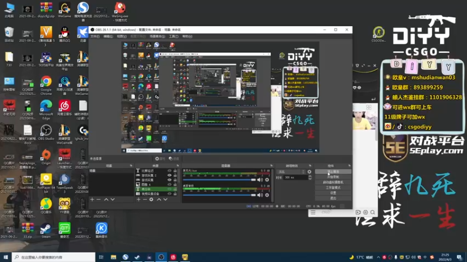Toggle visibility eye of 图像 4 source

pos(169,185)
